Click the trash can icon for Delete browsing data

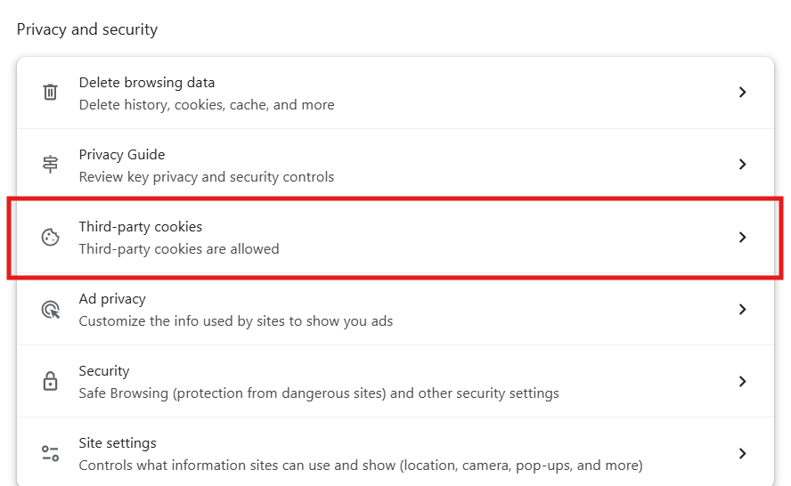coord(51,93)
